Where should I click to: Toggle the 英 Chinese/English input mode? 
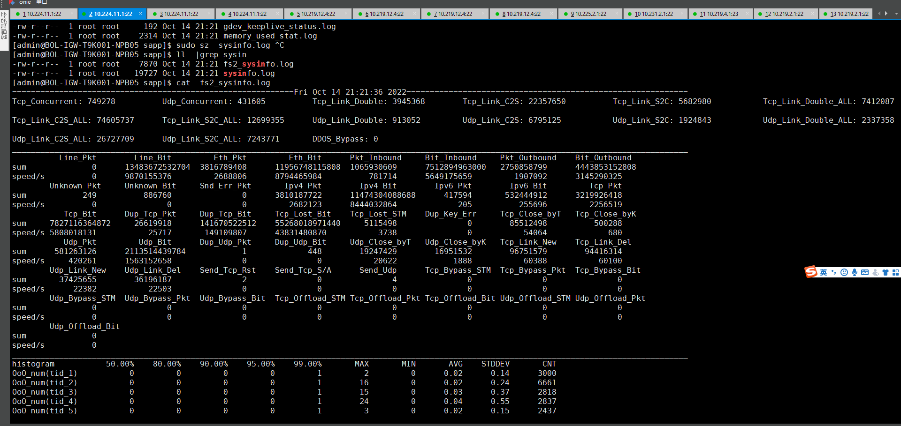tap(824, 272)
